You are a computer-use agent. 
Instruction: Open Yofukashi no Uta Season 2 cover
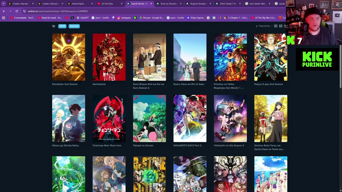click(230, 118)
